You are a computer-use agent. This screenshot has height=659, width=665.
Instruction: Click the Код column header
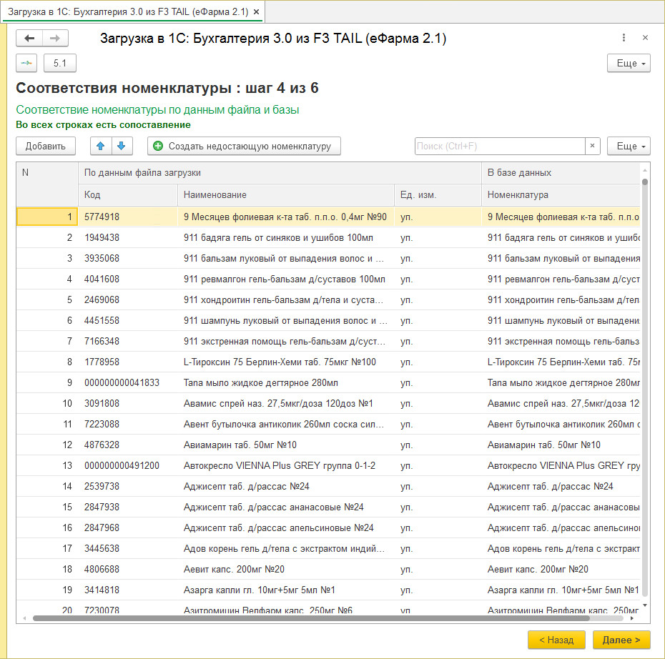point(128,195)
